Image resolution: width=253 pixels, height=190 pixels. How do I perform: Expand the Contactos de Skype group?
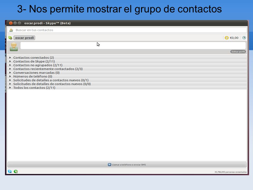click(10, 61)
